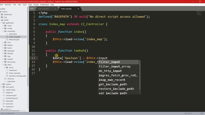Select the index.html file icon under controllers
The width and height of the screenshot is (205, 115).
click(x=7, y=34)
